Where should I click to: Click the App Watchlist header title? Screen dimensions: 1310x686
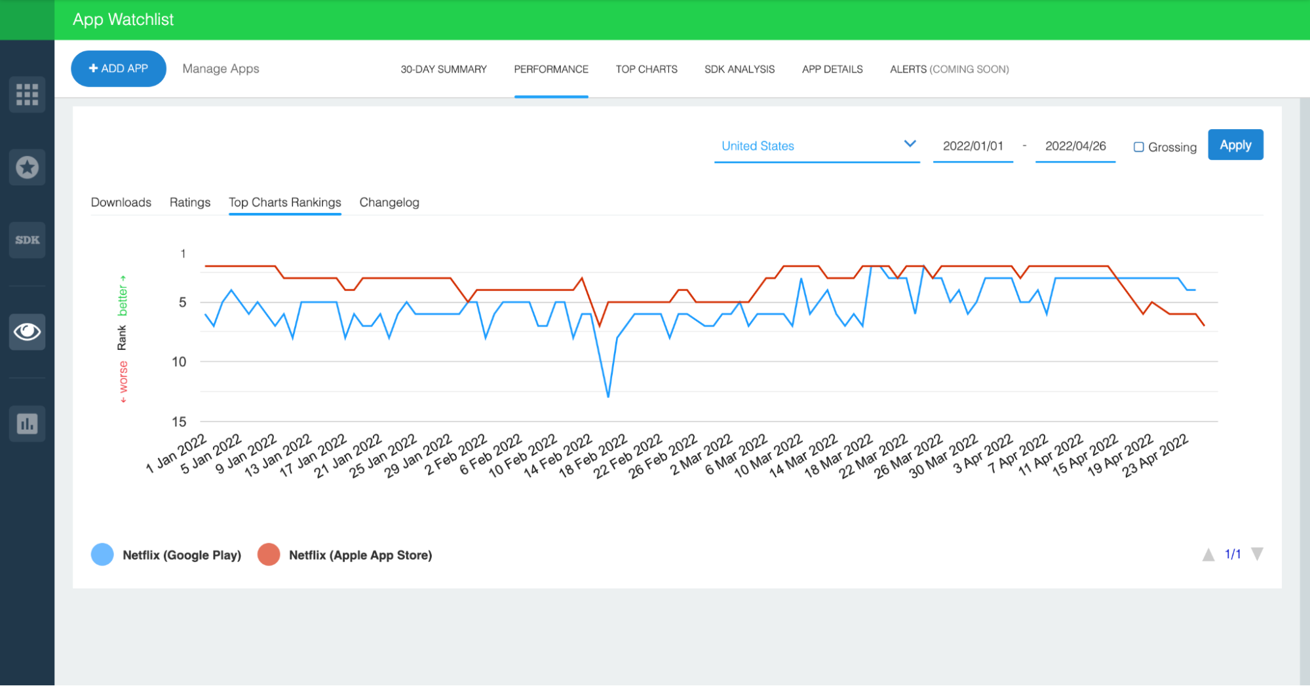tap(123, 20)
